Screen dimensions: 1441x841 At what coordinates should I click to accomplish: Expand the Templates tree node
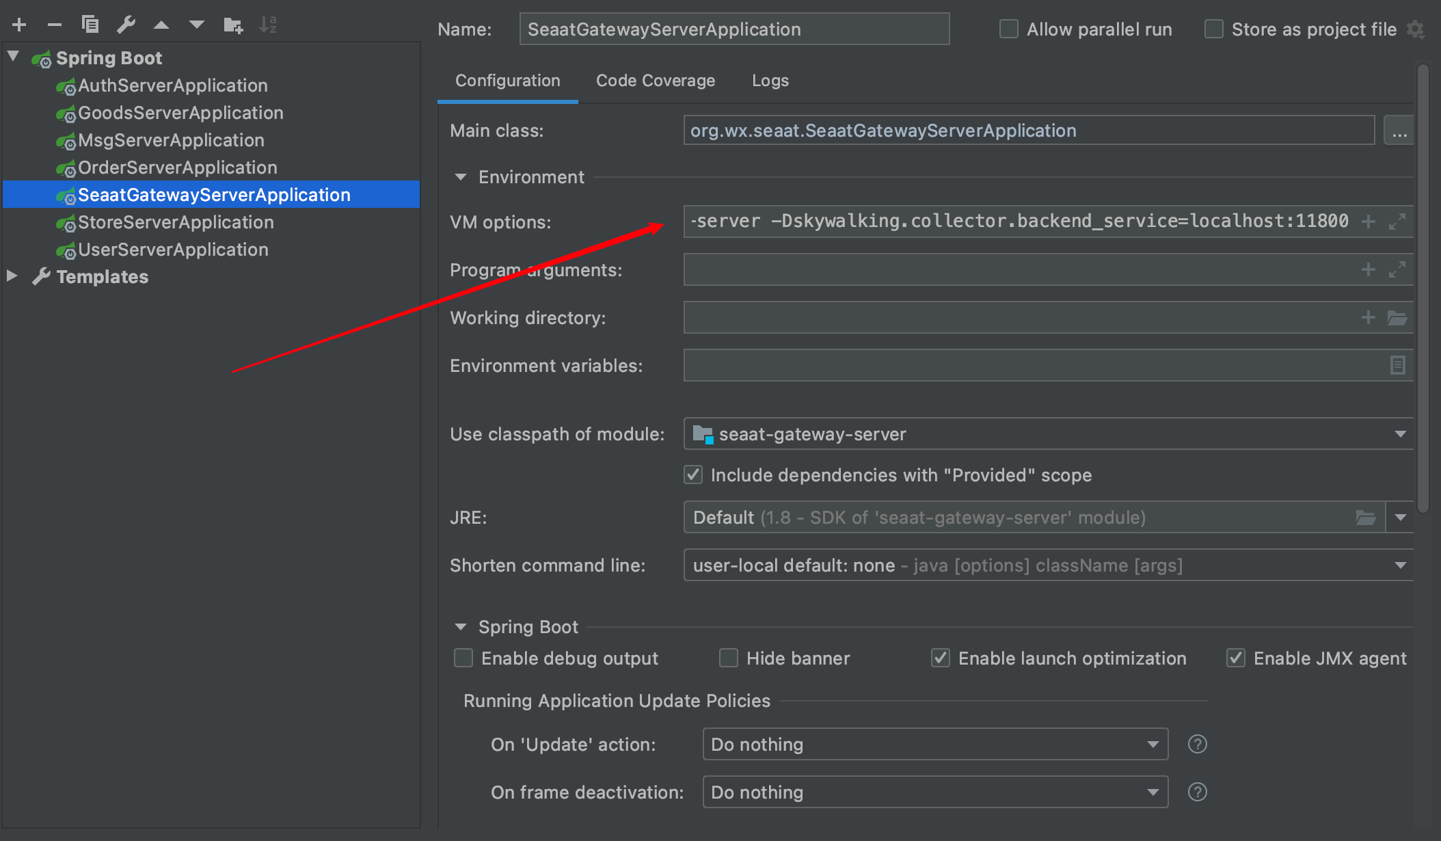pyautogui.click(x=12, y=276)
